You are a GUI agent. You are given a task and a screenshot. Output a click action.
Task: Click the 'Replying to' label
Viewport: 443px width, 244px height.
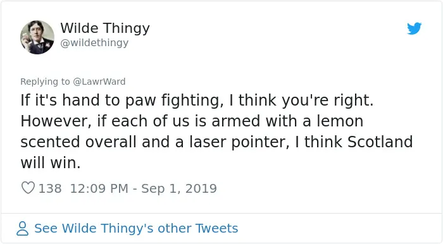pyautogui.click(x=45, y=82)
